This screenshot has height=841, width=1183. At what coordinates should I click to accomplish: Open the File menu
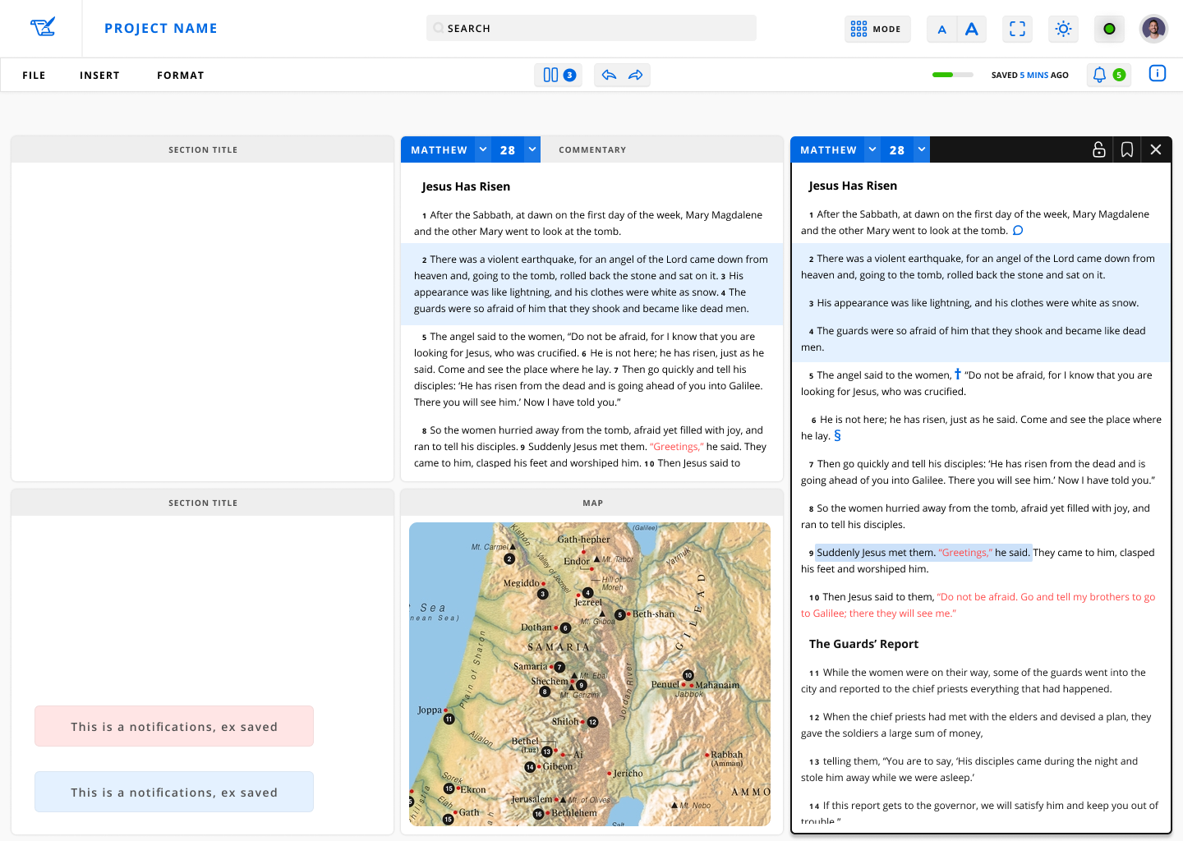[x=34, y=76]
